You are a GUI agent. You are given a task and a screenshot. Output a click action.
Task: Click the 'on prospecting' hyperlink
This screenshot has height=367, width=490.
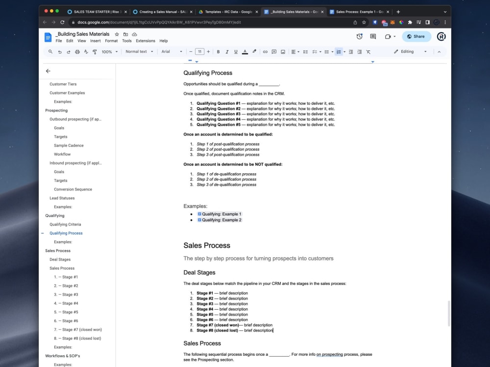pos(329,354)
